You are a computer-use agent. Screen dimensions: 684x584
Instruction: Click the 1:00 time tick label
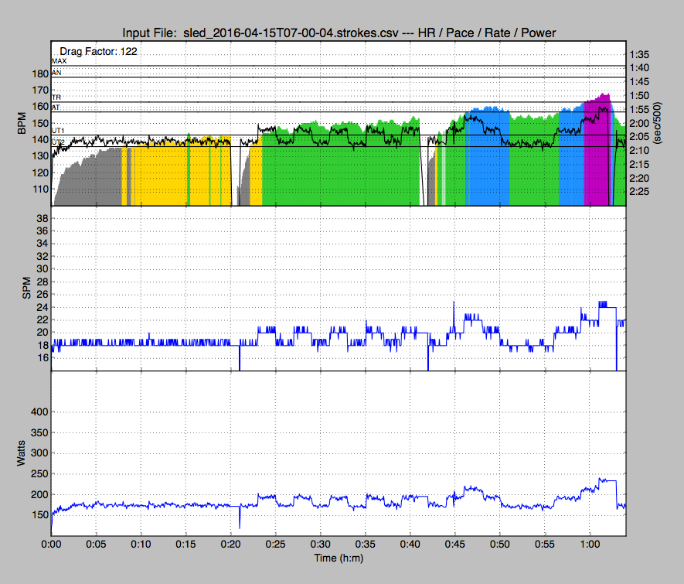coord(590,545)
